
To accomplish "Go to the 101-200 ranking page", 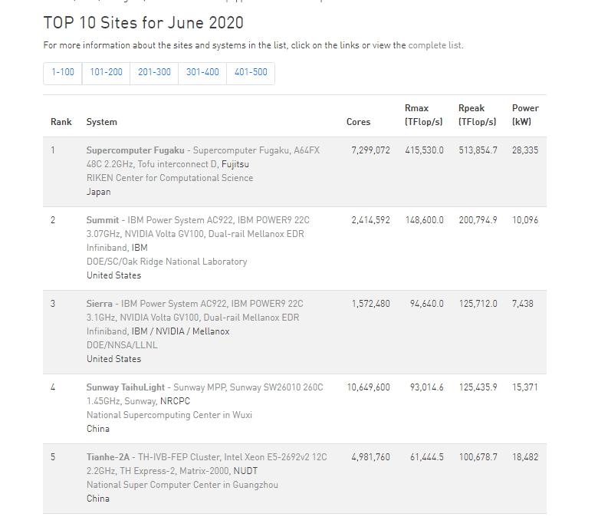I will point(106,72).
